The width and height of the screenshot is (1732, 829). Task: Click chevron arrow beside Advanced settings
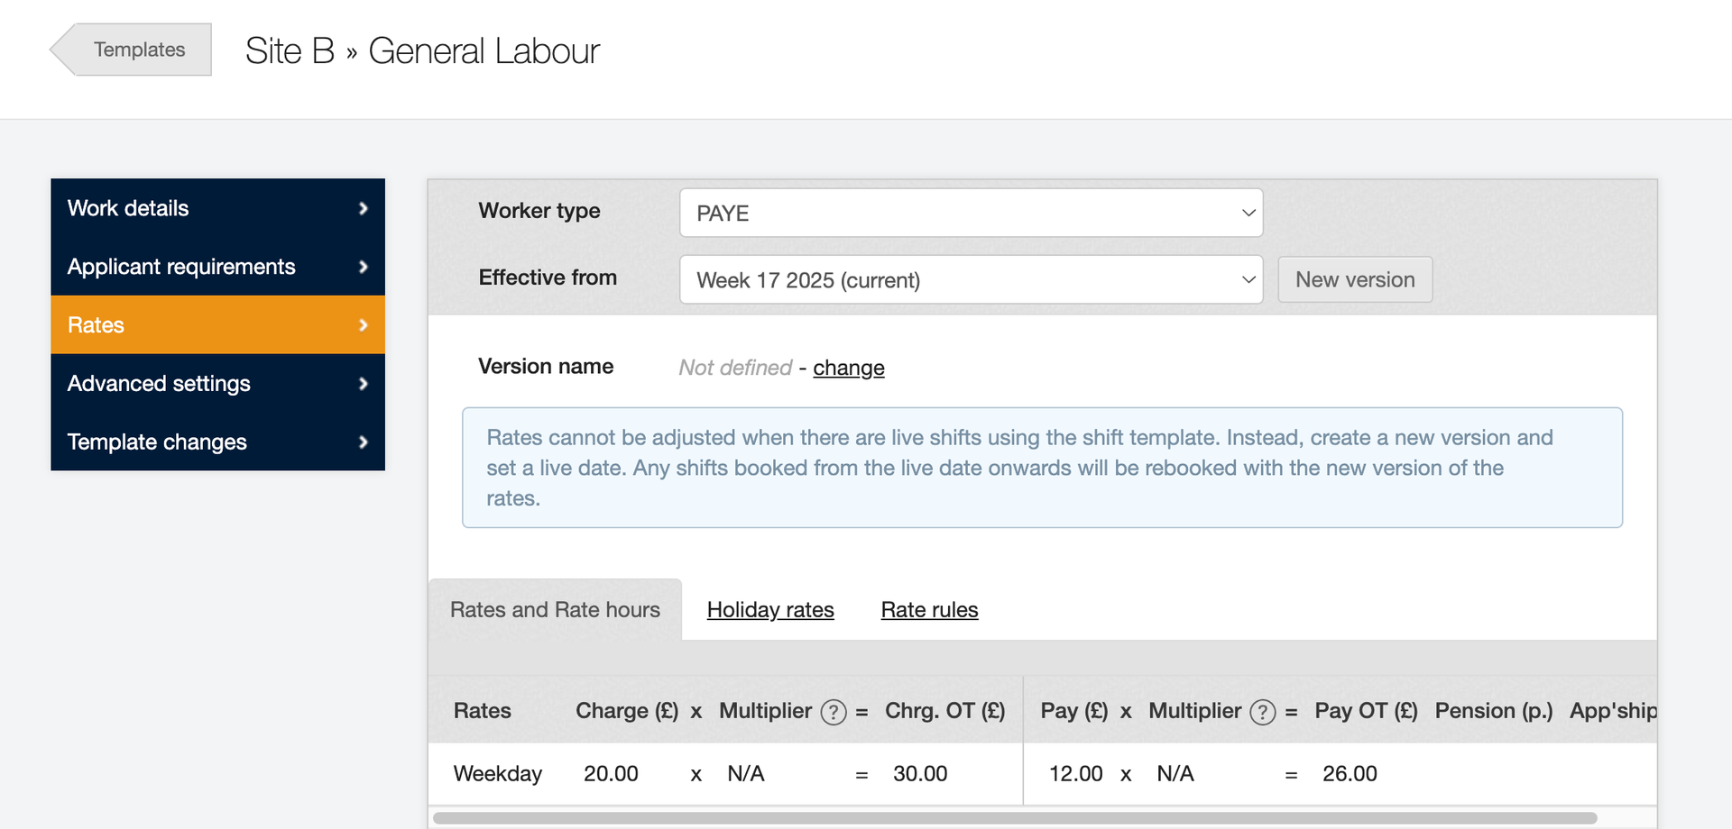tap(363, 384)
